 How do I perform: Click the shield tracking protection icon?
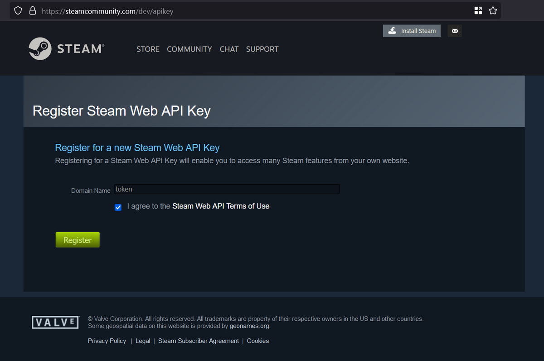click(x=18, y=11)
